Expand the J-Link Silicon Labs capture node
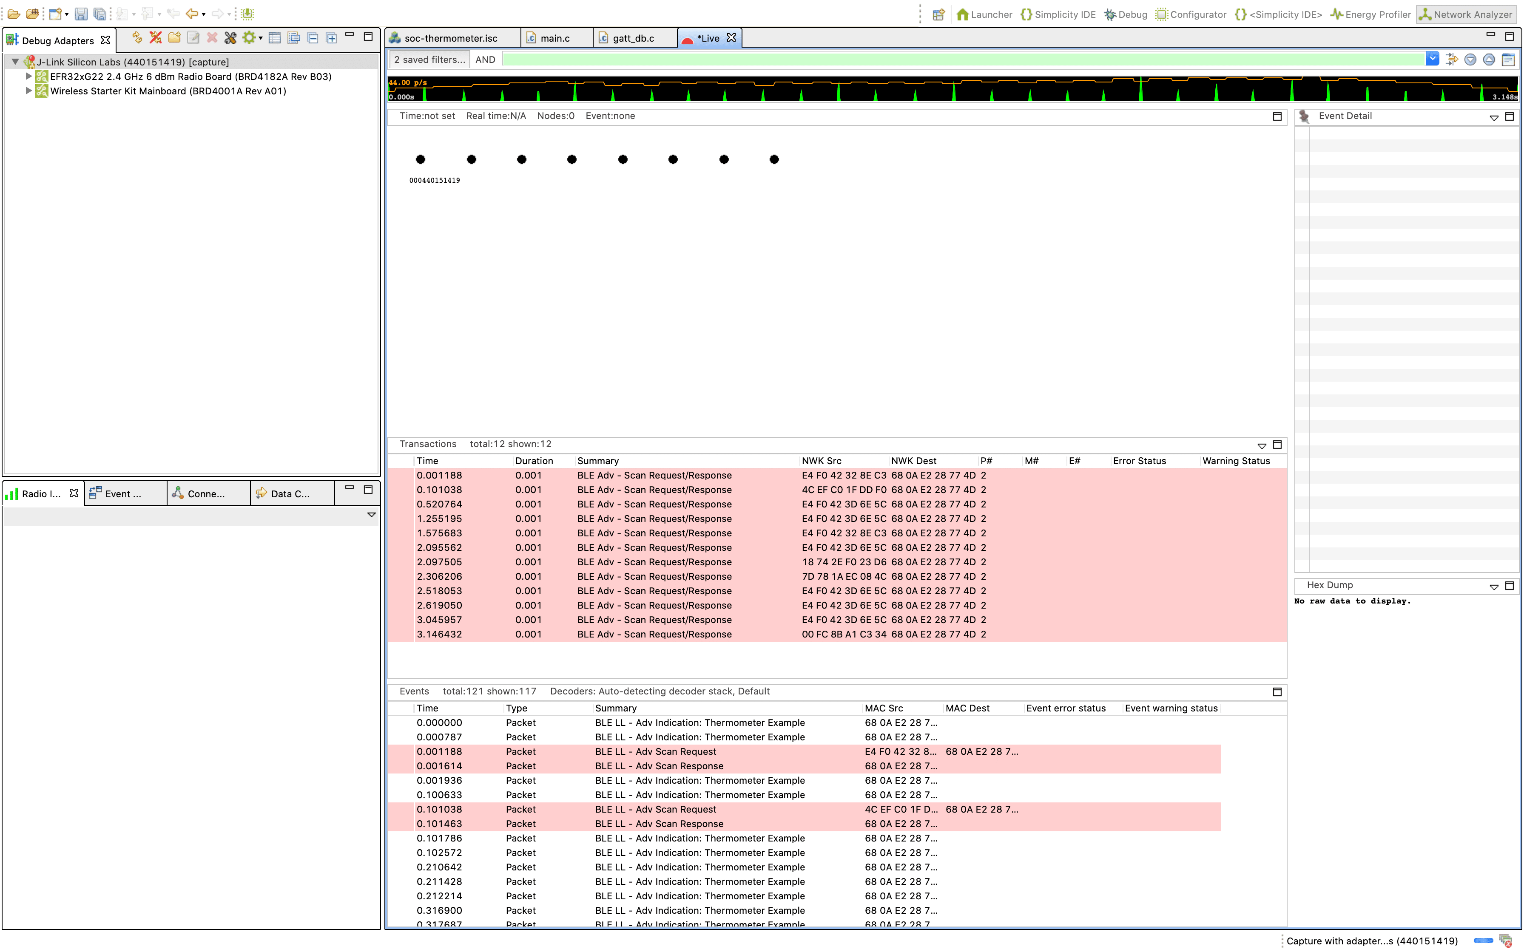 click(15, 62)
